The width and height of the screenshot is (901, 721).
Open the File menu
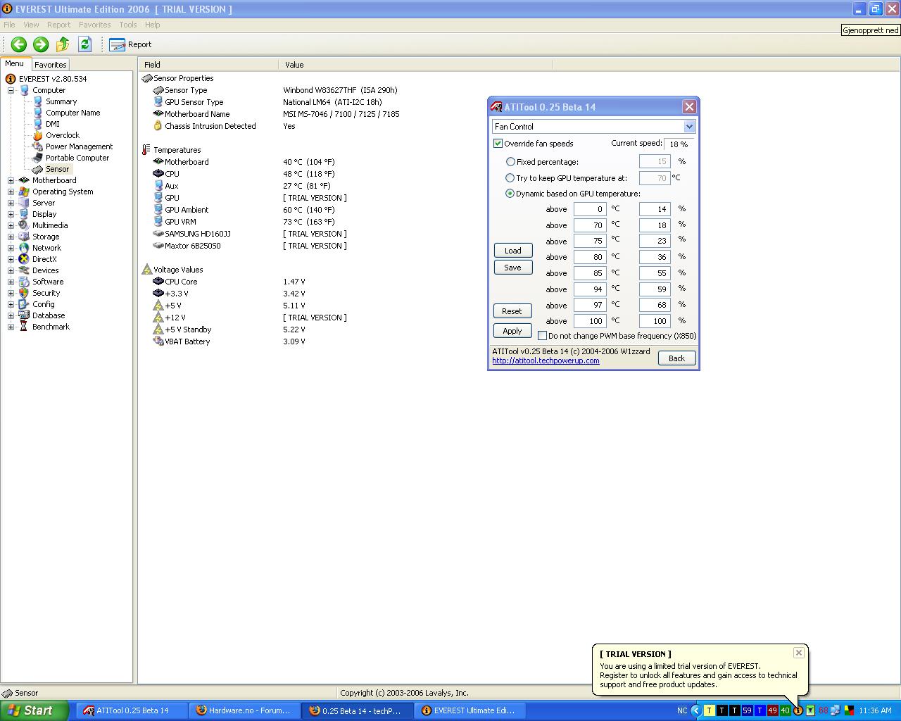coord(10,25)
